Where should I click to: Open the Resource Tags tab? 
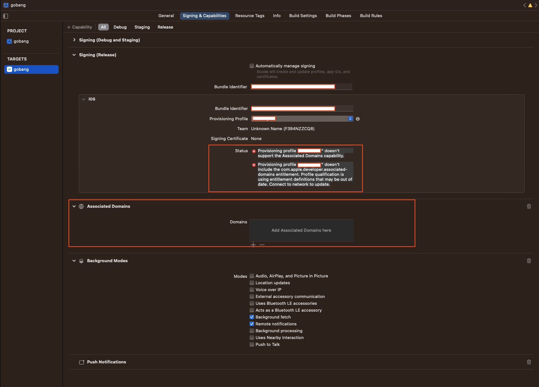[x=250, y=16]
